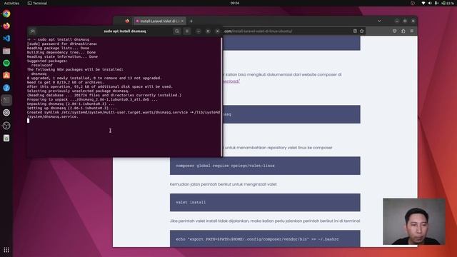List all Firefox tabs with chevron
Screen dimensions: 457x257
coord(379,21)
